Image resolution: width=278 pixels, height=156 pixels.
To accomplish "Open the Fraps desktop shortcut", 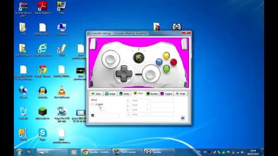I will tap(62, 8).
